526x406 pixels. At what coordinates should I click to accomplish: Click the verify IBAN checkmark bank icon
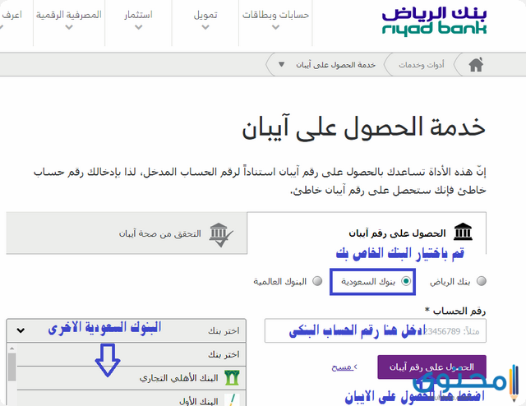(x=221, y=235)
